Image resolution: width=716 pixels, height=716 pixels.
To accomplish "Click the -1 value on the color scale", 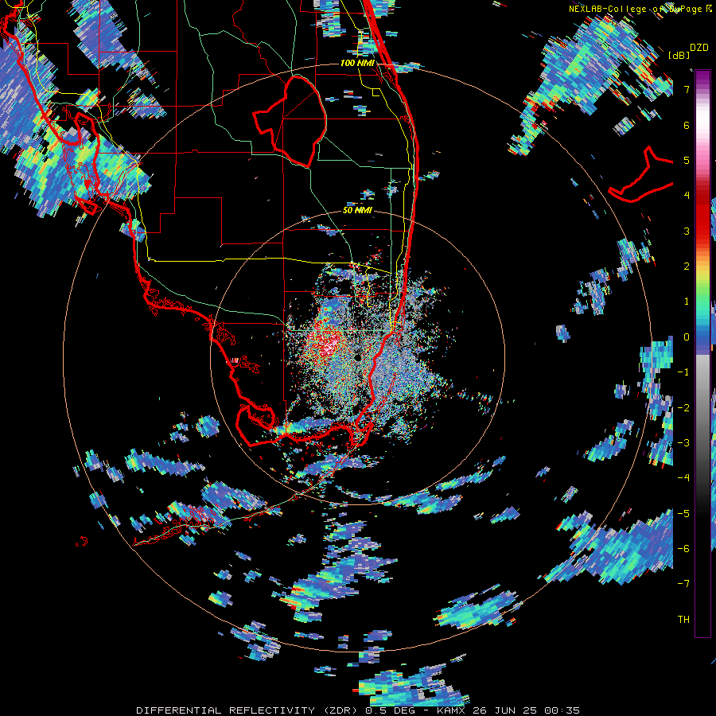I will (x=683, y=372).
